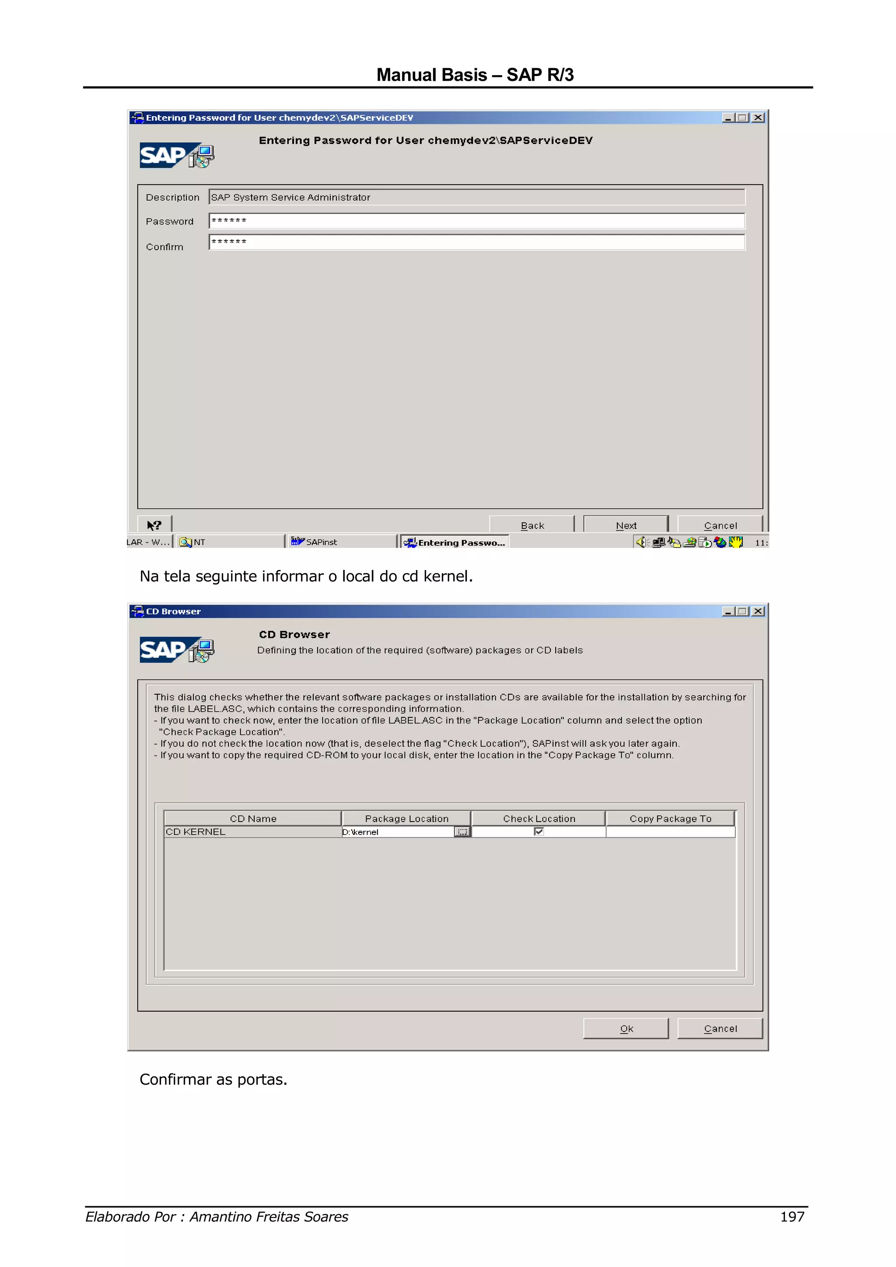Click the CD Name column header
This screenshot has height=1267, width=896.
coord(253,818)
